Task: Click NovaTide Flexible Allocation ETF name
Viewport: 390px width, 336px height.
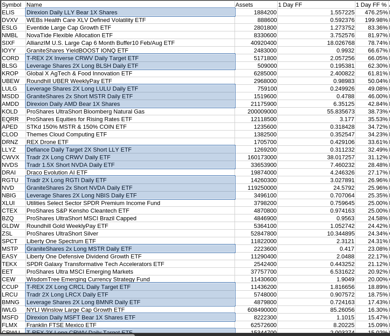Action: tap(130, 35)
